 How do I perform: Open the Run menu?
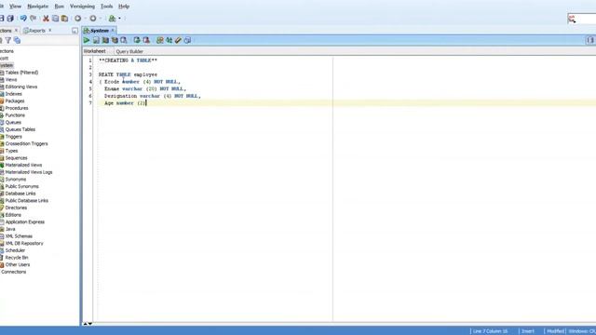click(x=60, y=7)
